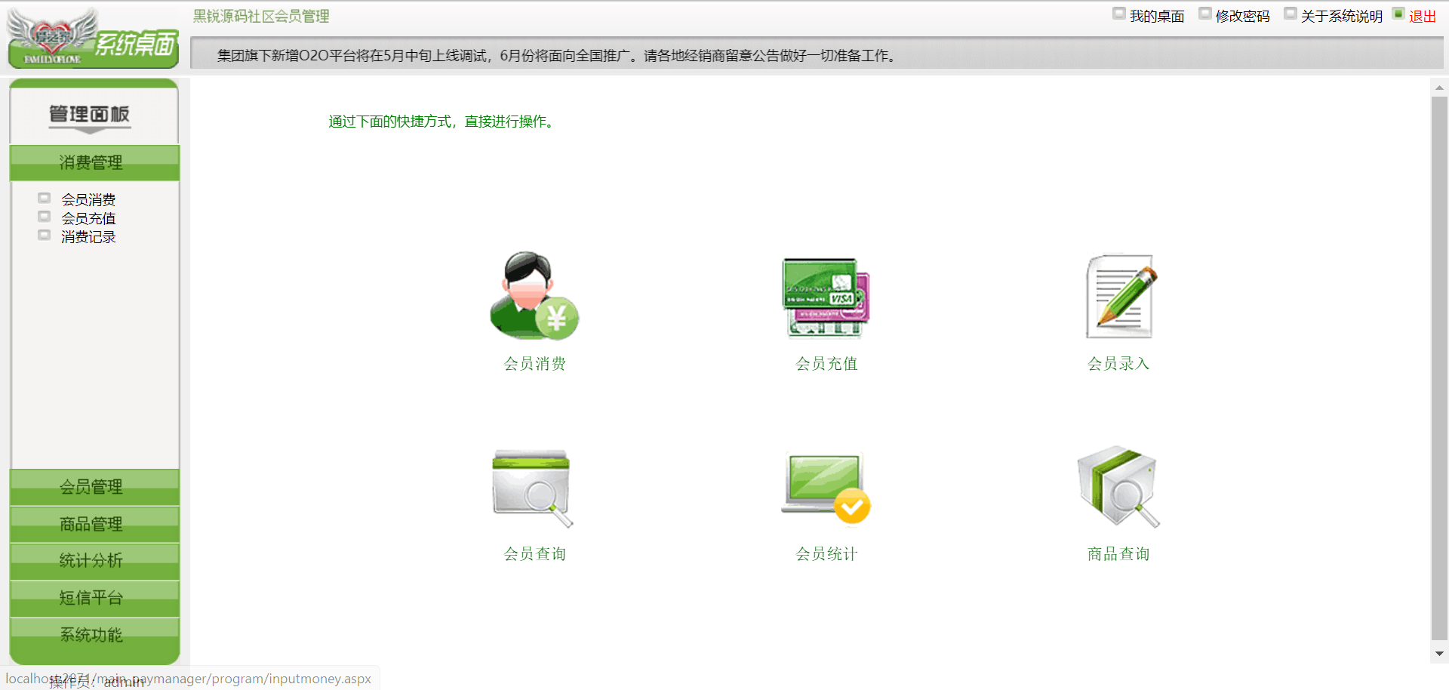The image size is (1449, 690).
Task: Click the title 黑锐源码社区会员管理
Action: tap(261, 16)
